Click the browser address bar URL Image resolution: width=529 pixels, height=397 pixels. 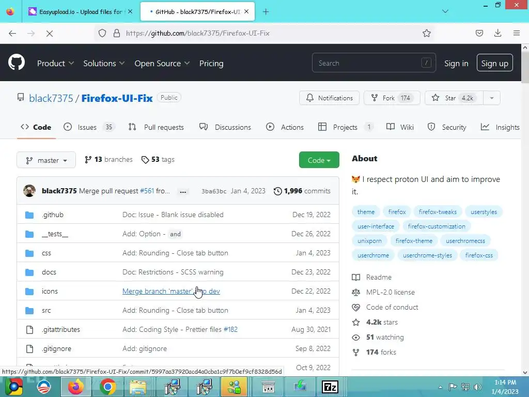point(198,33)
